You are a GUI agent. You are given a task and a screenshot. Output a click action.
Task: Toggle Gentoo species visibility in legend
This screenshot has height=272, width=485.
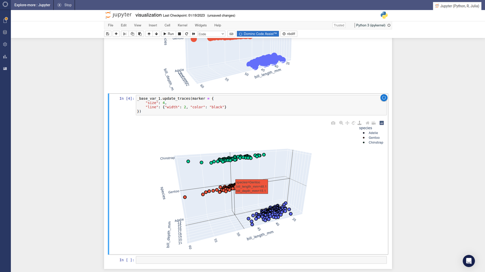374,138
